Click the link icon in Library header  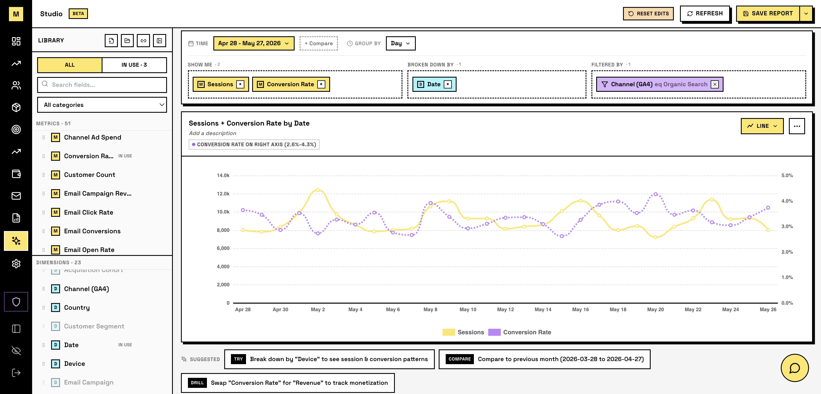tap(144, 40)
